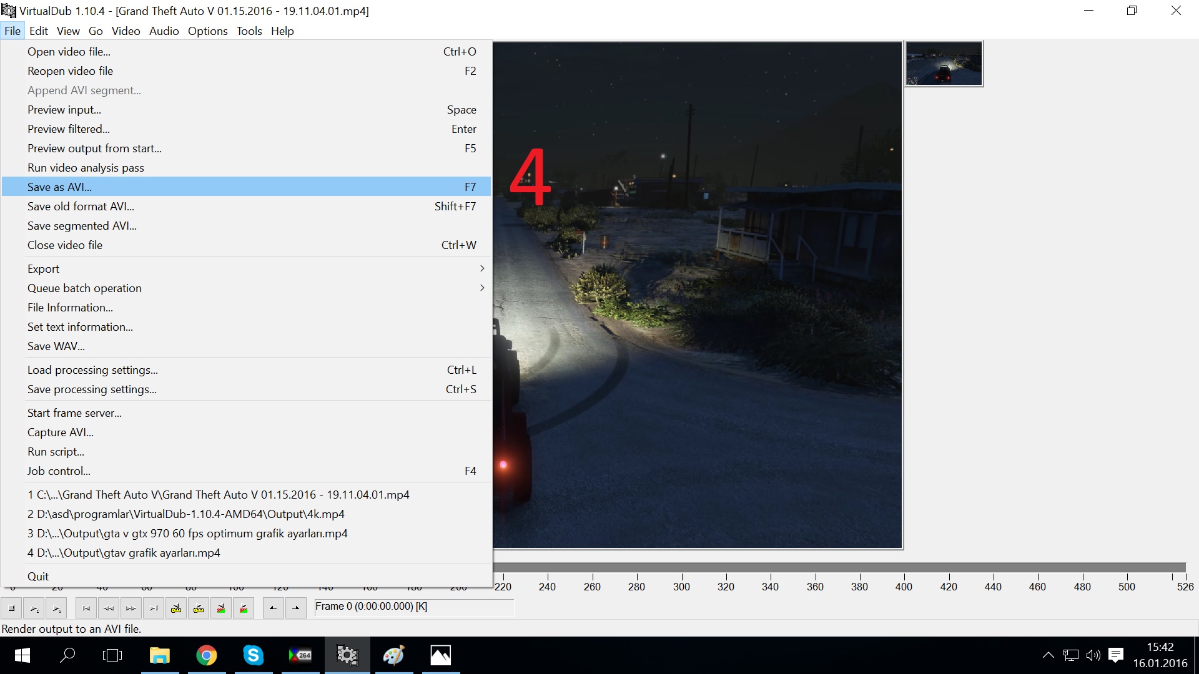The width and height of the screenshot is (1199, 674).
Task: Open Chrome from the taskbar
Action: [206, 655]
